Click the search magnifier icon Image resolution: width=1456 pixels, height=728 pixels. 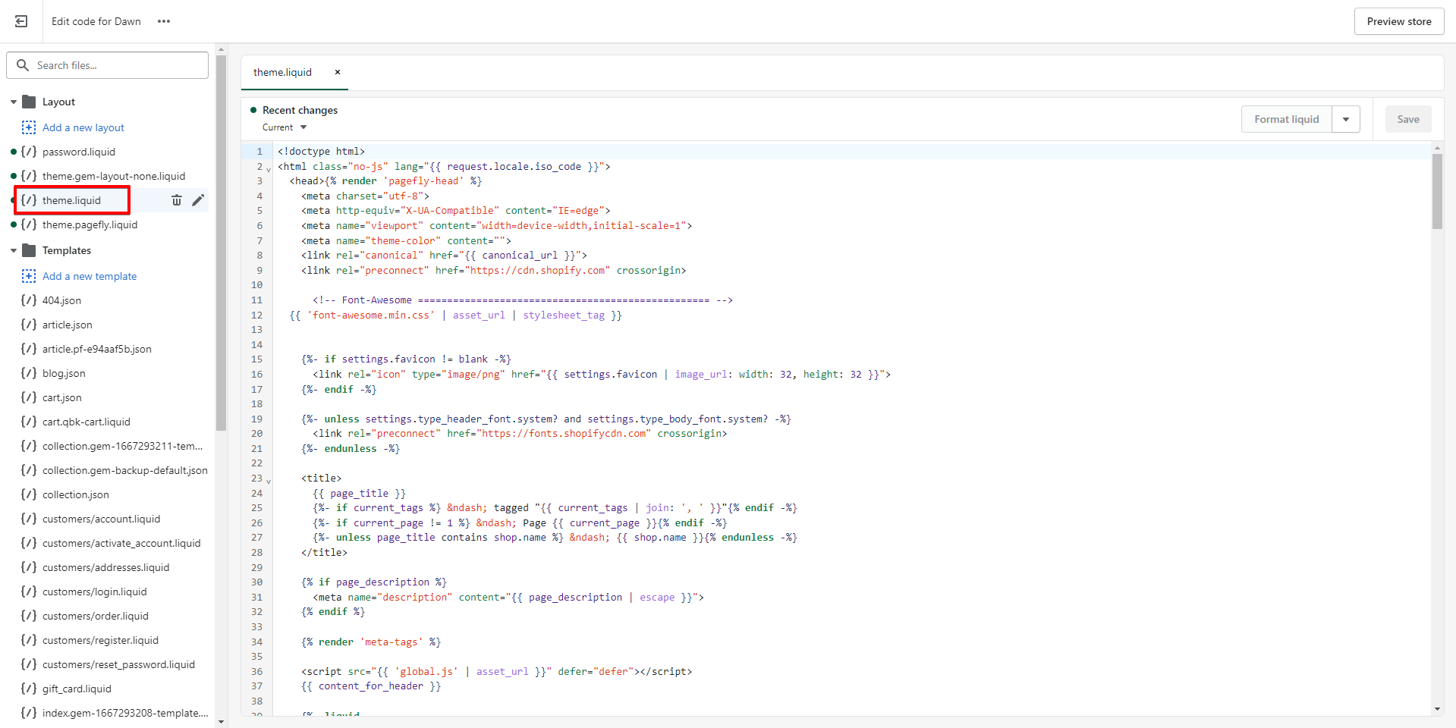point(23,65)
